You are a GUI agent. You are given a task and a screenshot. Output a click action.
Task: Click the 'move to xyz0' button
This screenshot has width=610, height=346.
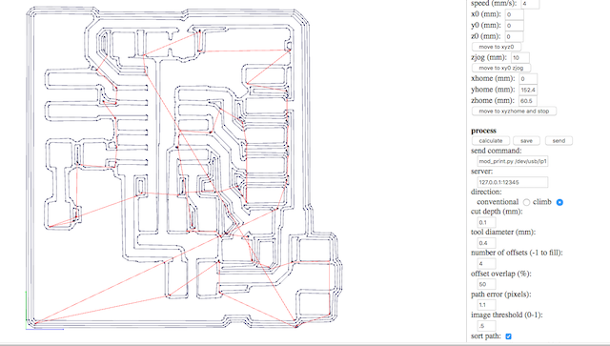[497, 47]
